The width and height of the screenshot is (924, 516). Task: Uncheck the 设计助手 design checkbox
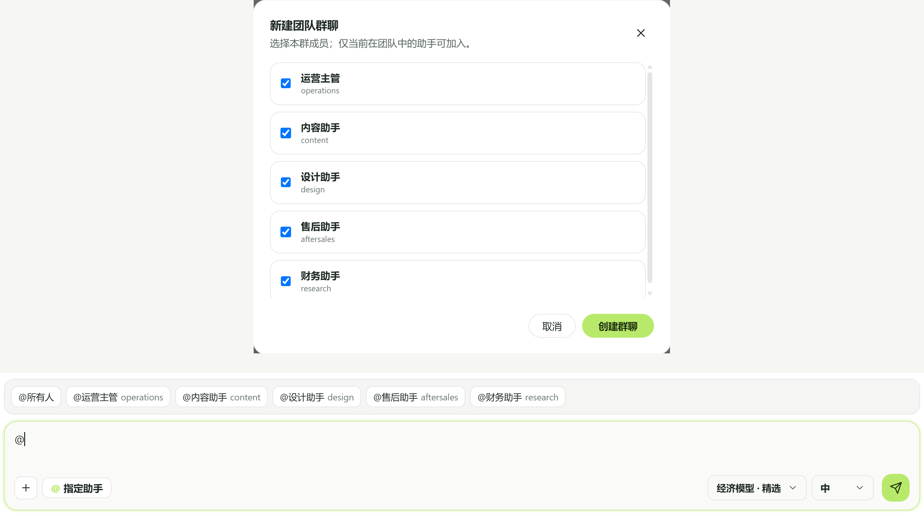click(x=285, y=182)
